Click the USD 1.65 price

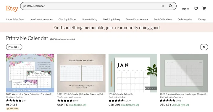(x=12, y=105)
